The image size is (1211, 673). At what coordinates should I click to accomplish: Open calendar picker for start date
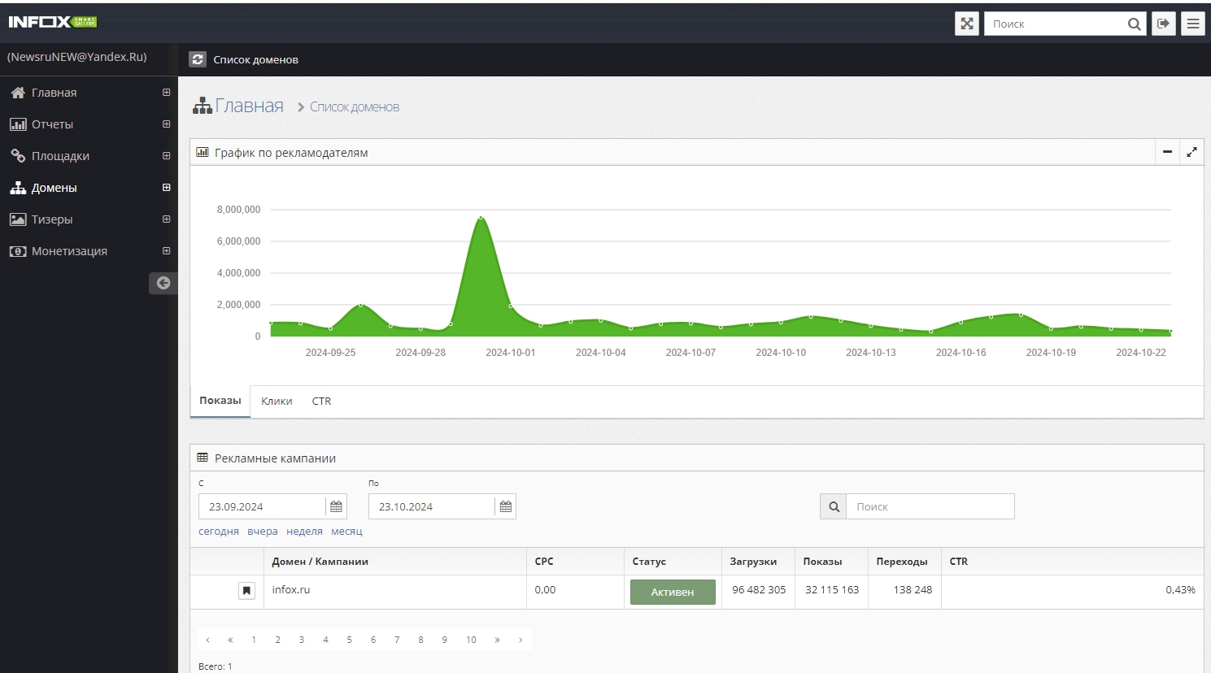pyautogui.click(x=336, y=506)
